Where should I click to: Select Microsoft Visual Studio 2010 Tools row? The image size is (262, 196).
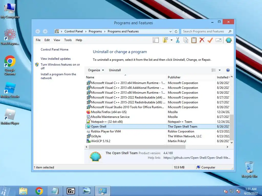[157, 107]
